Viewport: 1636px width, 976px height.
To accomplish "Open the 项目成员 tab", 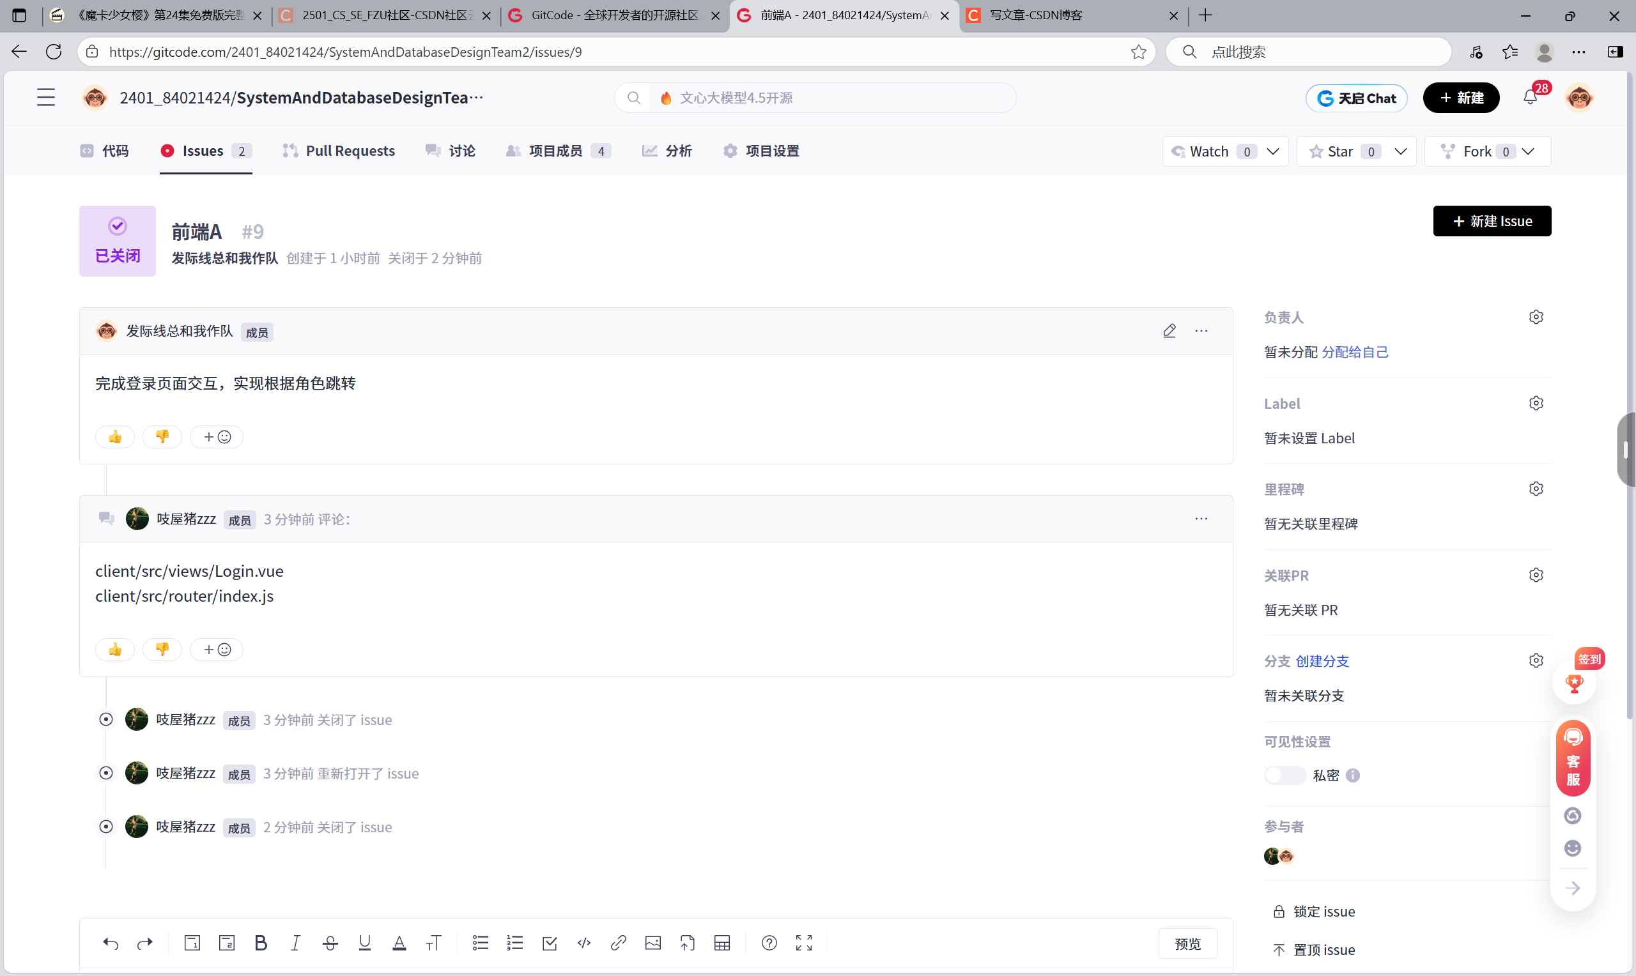I will point(559,151).
